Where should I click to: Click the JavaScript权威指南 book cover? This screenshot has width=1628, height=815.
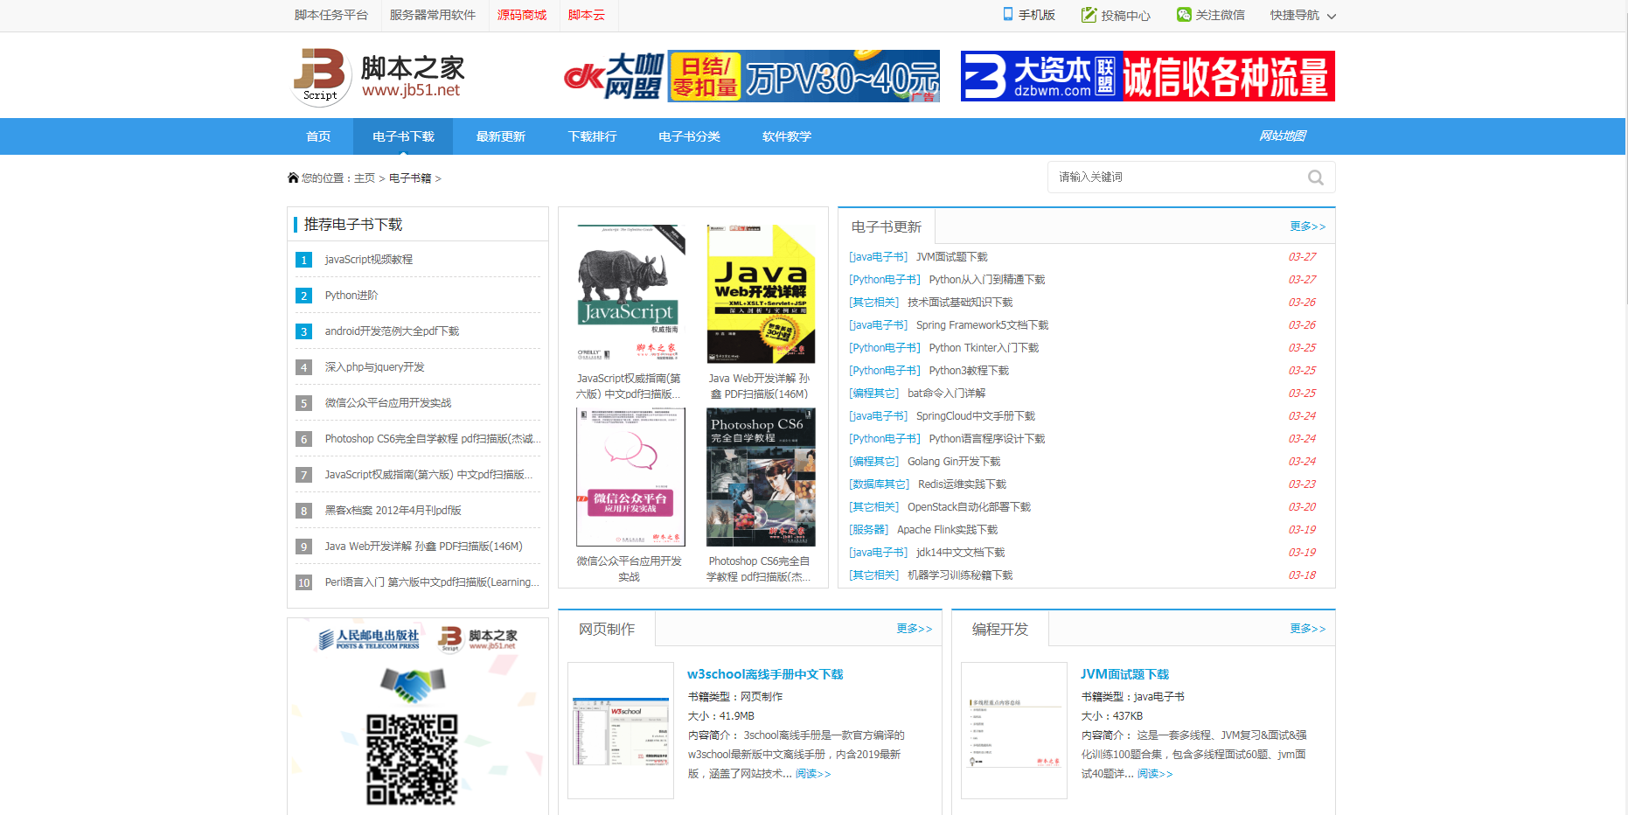[630, 294]
